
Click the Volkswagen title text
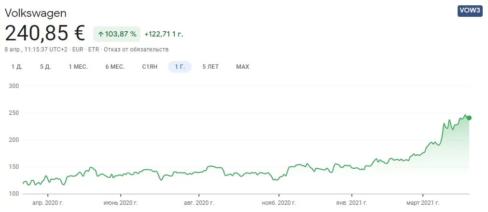coord(36,13)
